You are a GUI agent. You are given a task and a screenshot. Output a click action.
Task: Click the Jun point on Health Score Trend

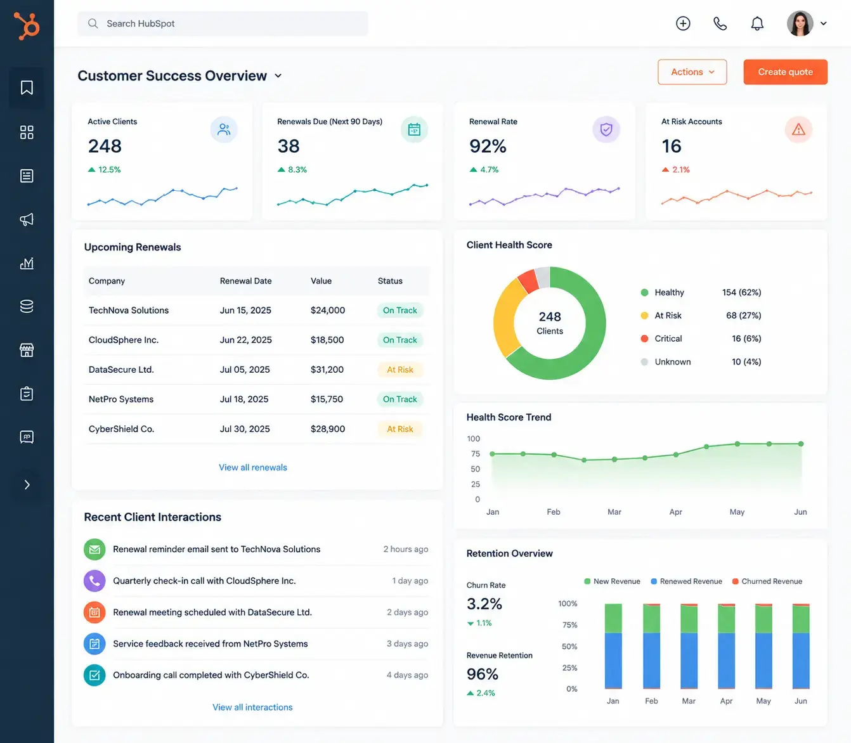tap(801, 444)
